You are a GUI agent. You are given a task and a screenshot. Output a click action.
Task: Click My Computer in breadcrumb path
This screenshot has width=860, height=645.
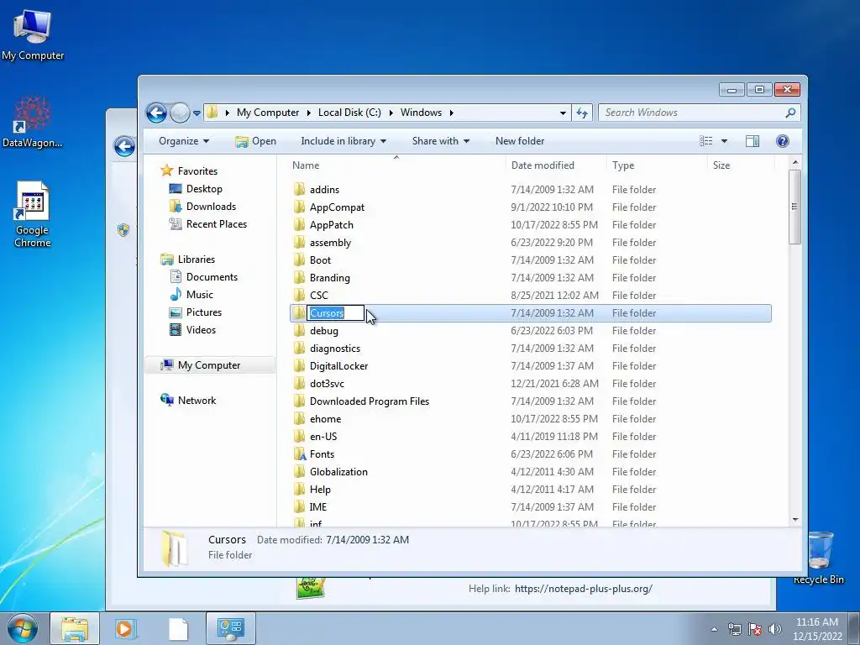tap(268, 113)
